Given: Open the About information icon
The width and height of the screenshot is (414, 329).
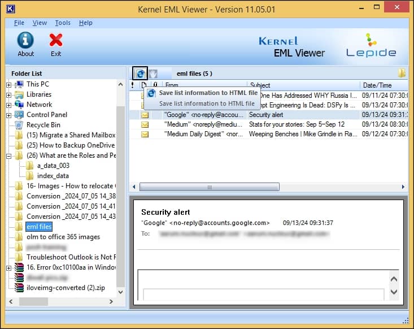Looking at the screenshot, I should tap(25, 40).
